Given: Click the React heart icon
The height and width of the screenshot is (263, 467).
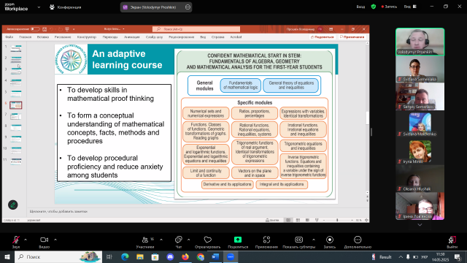Looking at the screenshot, I should pos(207,240).
